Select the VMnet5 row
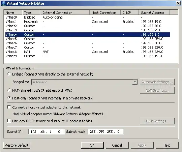Viewport: 182px width, 152px height. pos(88,39)
